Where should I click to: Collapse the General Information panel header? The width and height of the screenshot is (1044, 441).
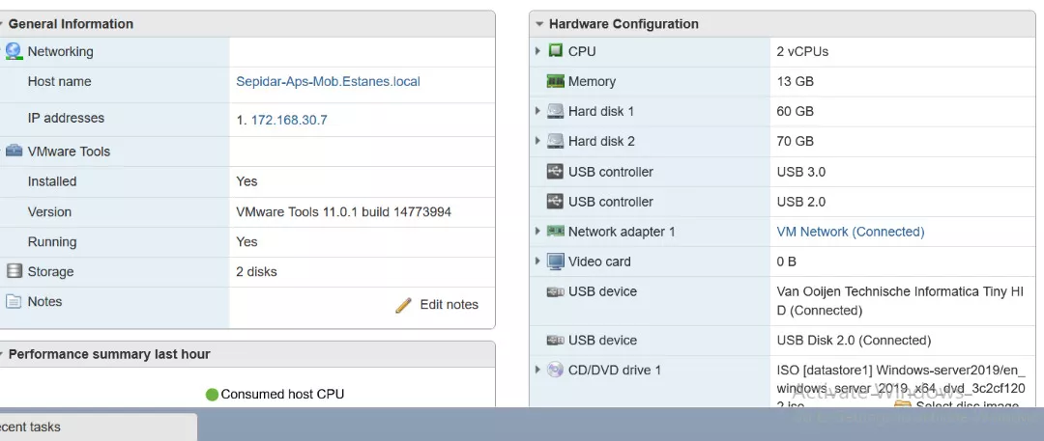[2, 24]
